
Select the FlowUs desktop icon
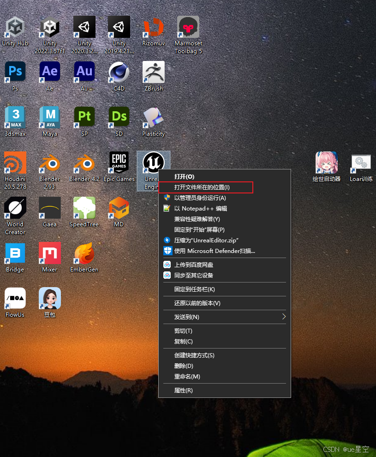(x=15, y=302)
